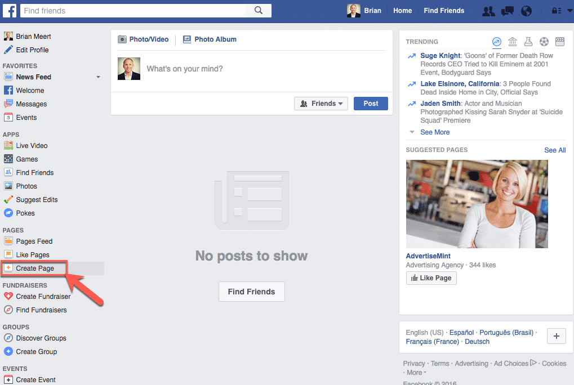Image resolution: width=574 pixels, height=385 pixels.
Task: Open the messages chat bubble icon
Action: point(507,11)
